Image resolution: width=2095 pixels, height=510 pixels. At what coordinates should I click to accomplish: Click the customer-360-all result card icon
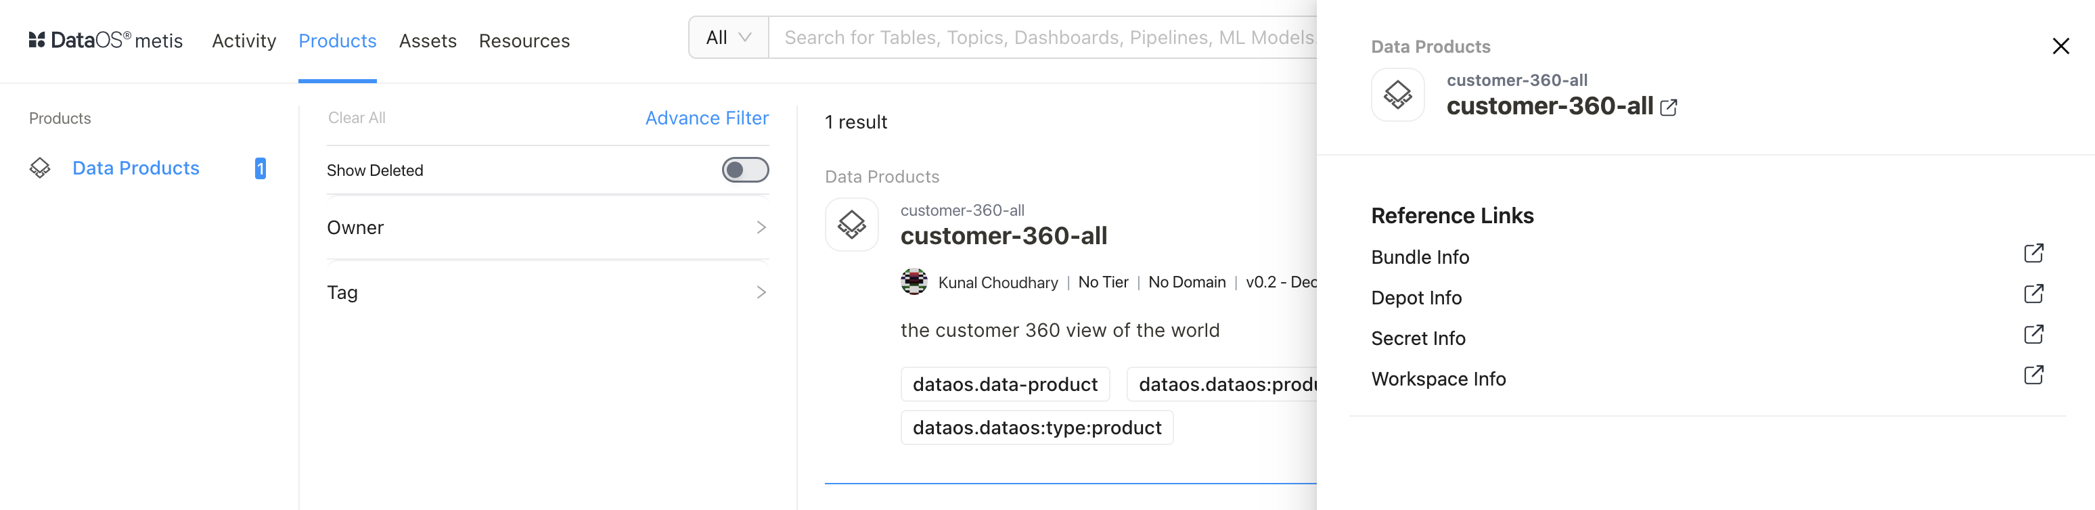point(851,225)
